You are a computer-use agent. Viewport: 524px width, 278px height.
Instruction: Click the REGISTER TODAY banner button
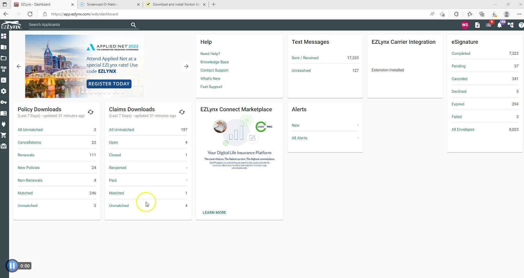pyautogui.click(x=109, y=84)
